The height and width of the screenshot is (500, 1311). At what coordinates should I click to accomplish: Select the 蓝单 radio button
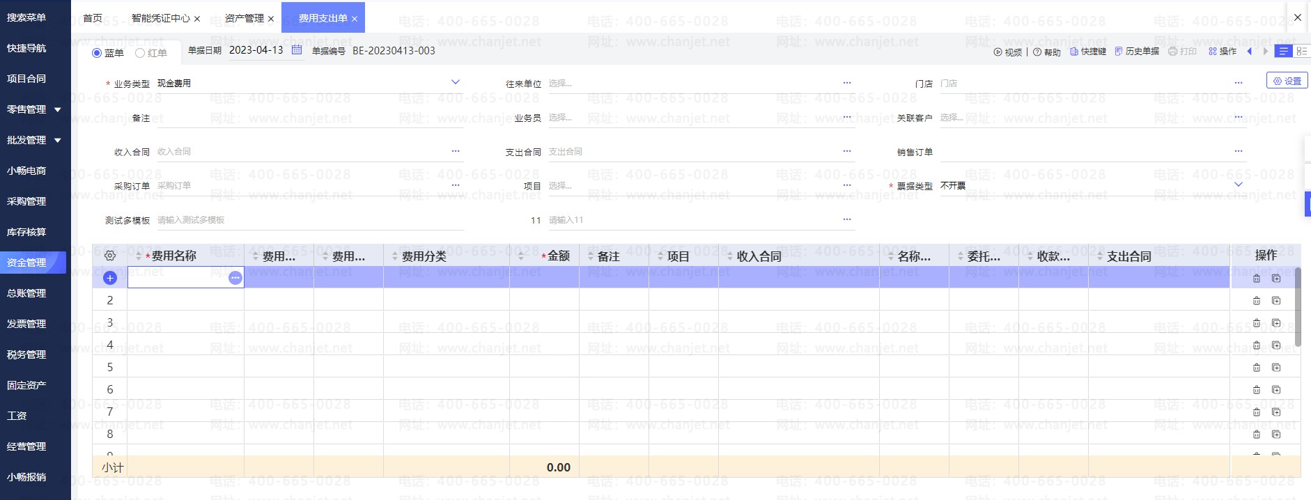pyautogui.click(x=98, y=53)
